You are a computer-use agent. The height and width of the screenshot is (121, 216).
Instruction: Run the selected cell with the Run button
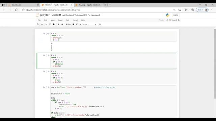point(68,24)
